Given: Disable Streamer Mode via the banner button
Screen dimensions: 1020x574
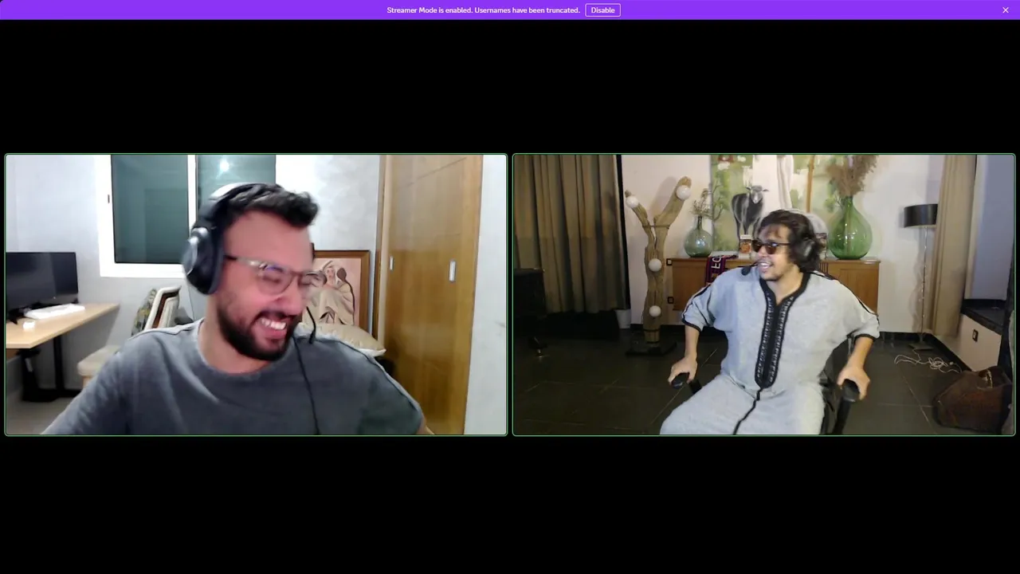Looking at the screenshot, I should click(602, 10).
